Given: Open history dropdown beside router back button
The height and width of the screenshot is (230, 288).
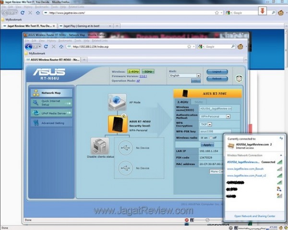Looking at the screenshot, I should point(40,47).
